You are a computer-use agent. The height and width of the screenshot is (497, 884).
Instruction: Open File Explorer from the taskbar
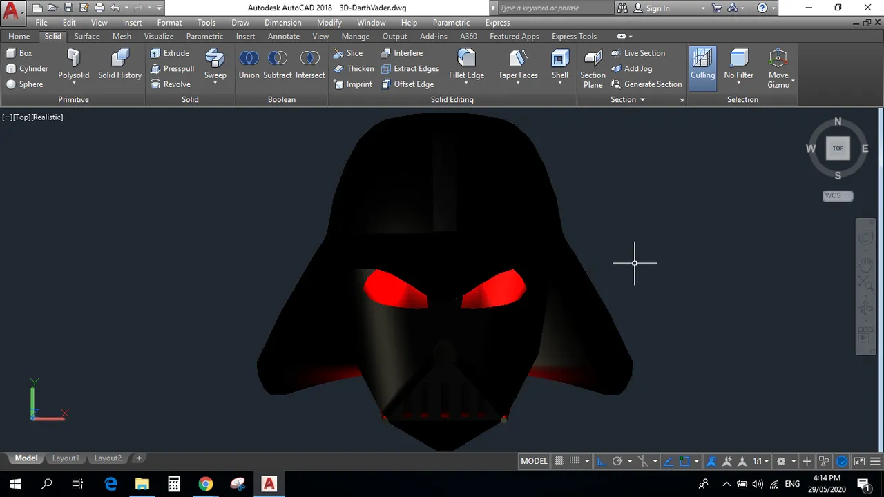(142, 484)
